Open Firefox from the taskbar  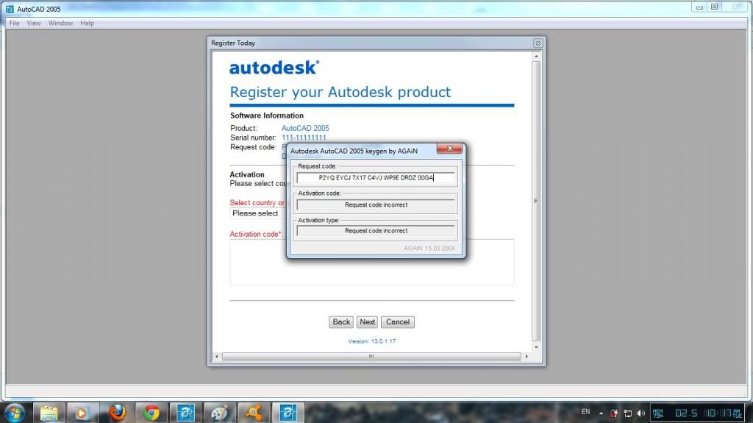[x=117, y=413]
